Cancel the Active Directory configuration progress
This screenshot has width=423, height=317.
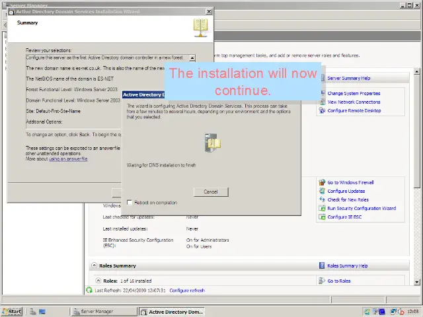pos(211,192)
